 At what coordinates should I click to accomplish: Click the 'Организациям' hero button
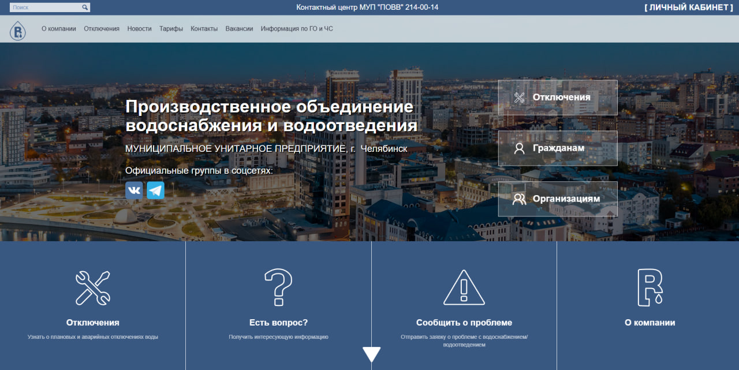pos(558,199)
